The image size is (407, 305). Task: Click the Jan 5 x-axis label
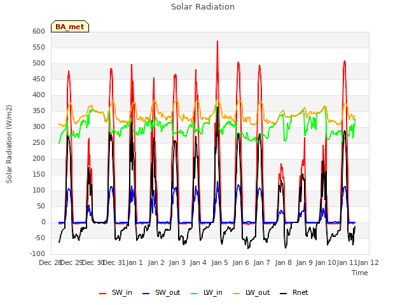click(220, 262)
